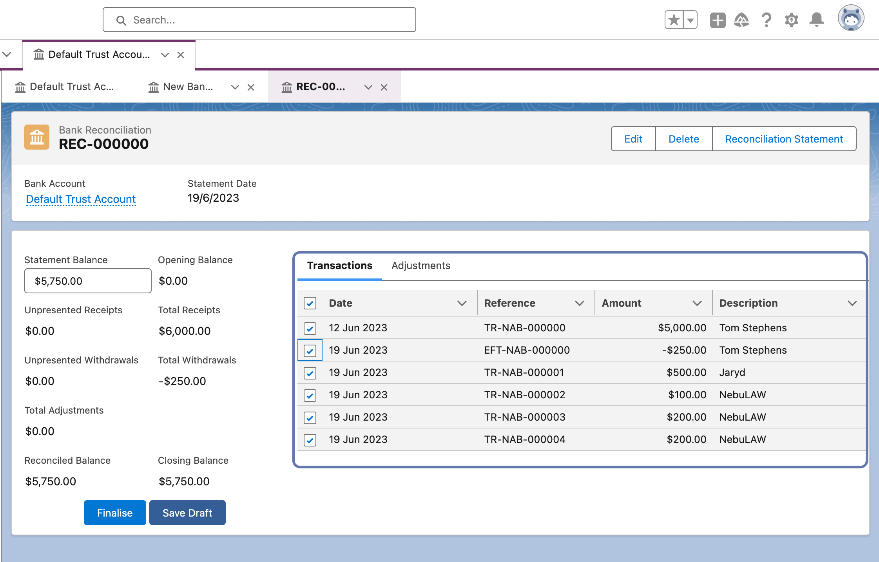Screen dimensions: 879x562
Task: Open the help question mark icon
Action: pyautogui.click(x=766, y=20)
